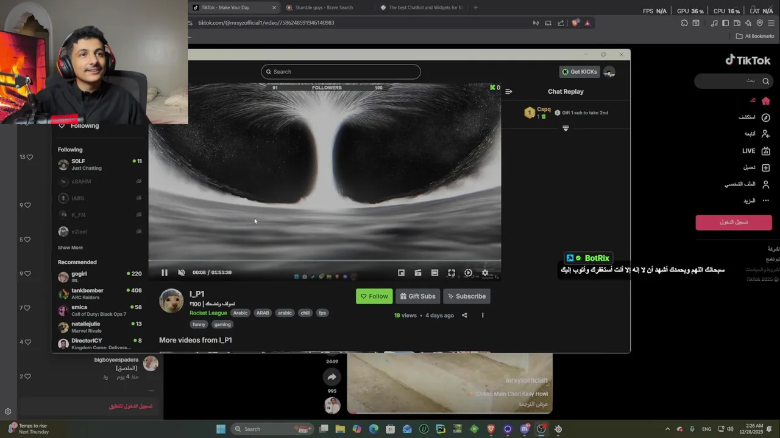Screen dimensions: 780x438
Task: Share the video via share icon
Action: pyautogui.click(x=464, y=315)
